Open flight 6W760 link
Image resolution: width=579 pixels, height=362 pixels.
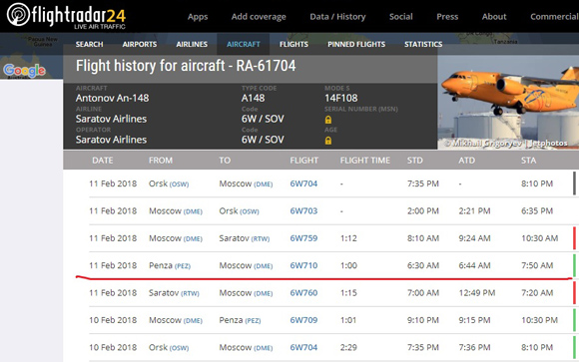coord(303,293)
